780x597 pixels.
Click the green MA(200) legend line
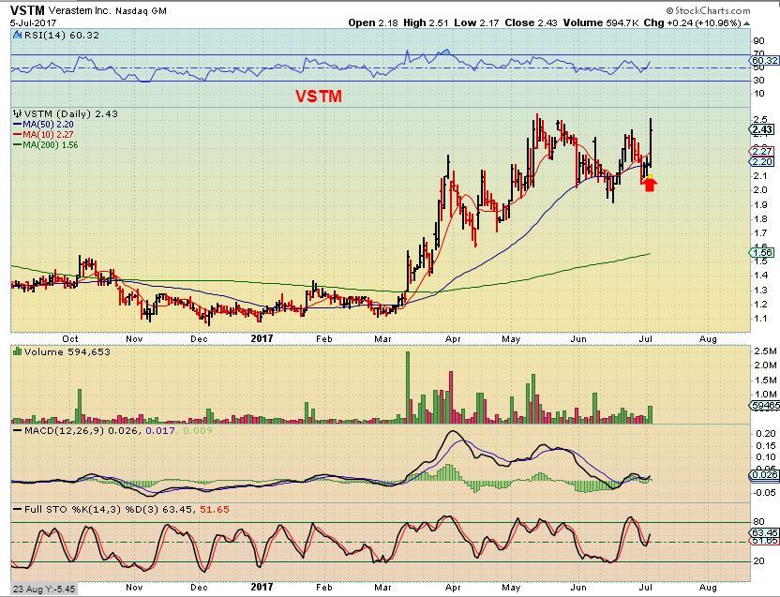[x=18, y=144]
